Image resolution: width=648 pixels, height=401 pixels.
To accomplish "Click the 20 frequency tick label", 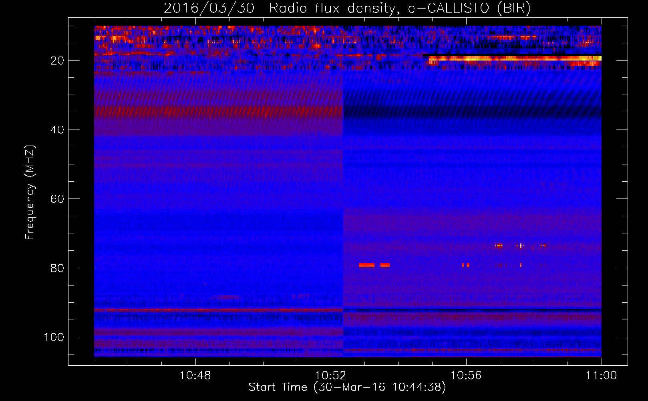I will (57, 61).
